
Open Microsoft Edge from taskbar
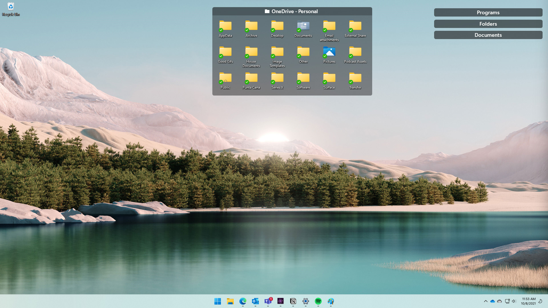tap(243, 301)
